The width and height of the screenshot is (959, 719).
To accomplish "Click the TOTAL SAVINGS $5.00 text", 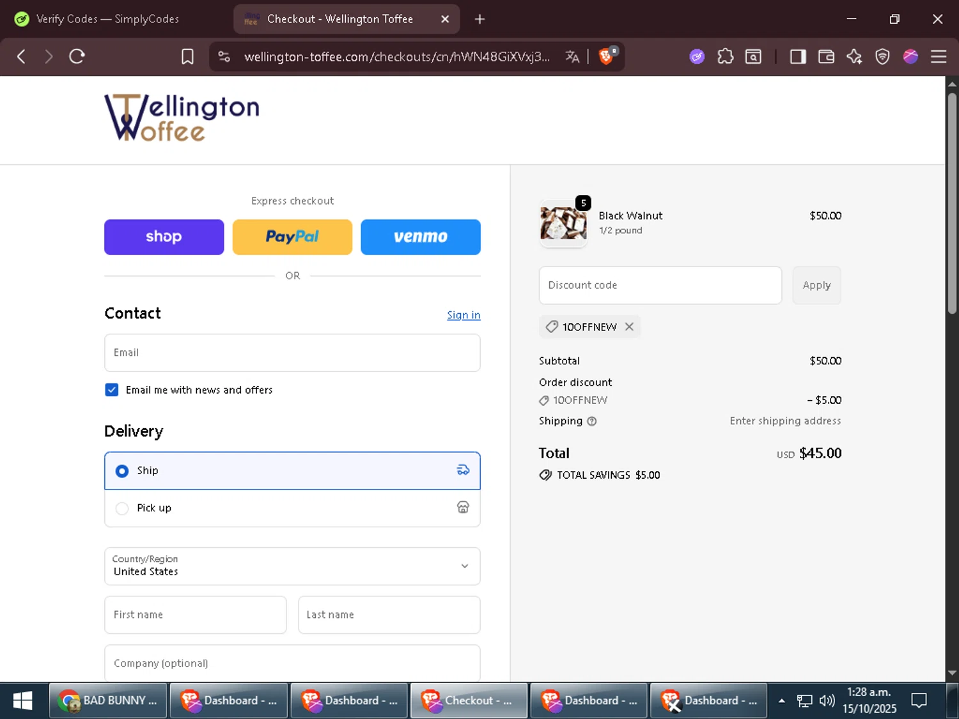I will coord(608,475).
